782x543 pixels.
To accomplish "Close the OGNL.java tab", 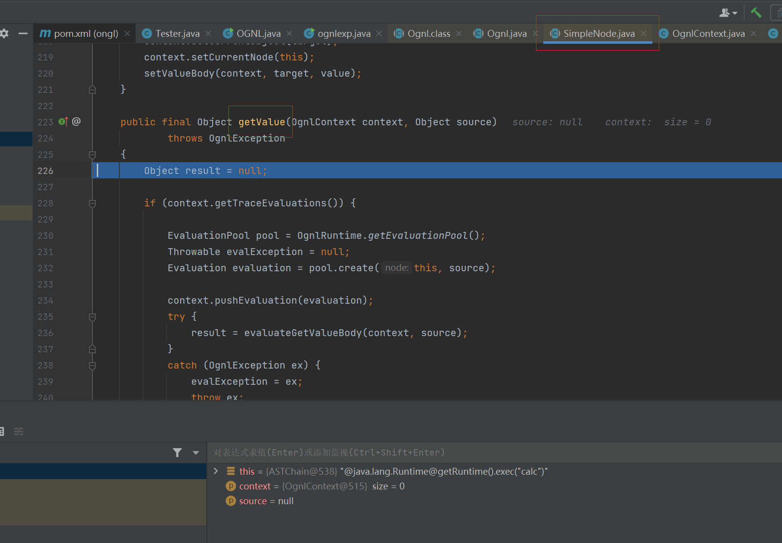I will coord(289,33).
